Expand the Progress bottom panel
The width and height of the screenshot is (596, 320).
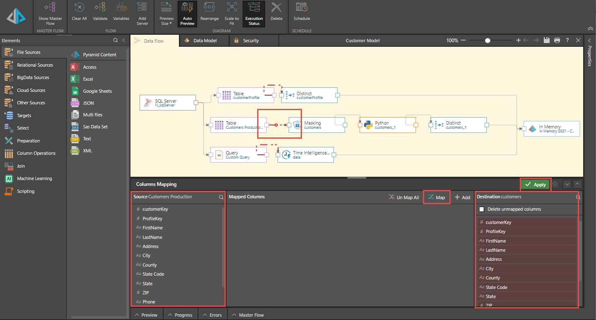[x=181, y=315]
